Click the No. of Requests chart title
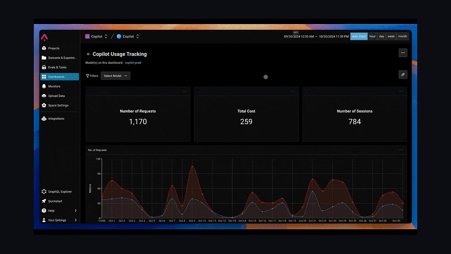Viewport: 451px width, 254px height. (x=97, y=150)
